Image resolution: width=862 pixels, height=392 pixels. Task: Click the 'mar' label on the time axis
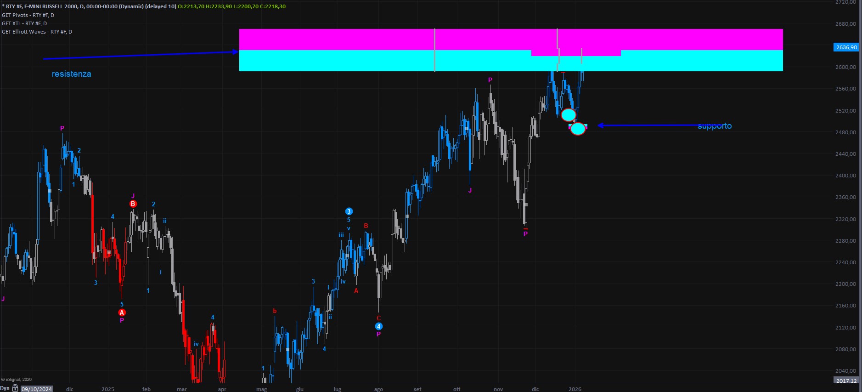182,389
